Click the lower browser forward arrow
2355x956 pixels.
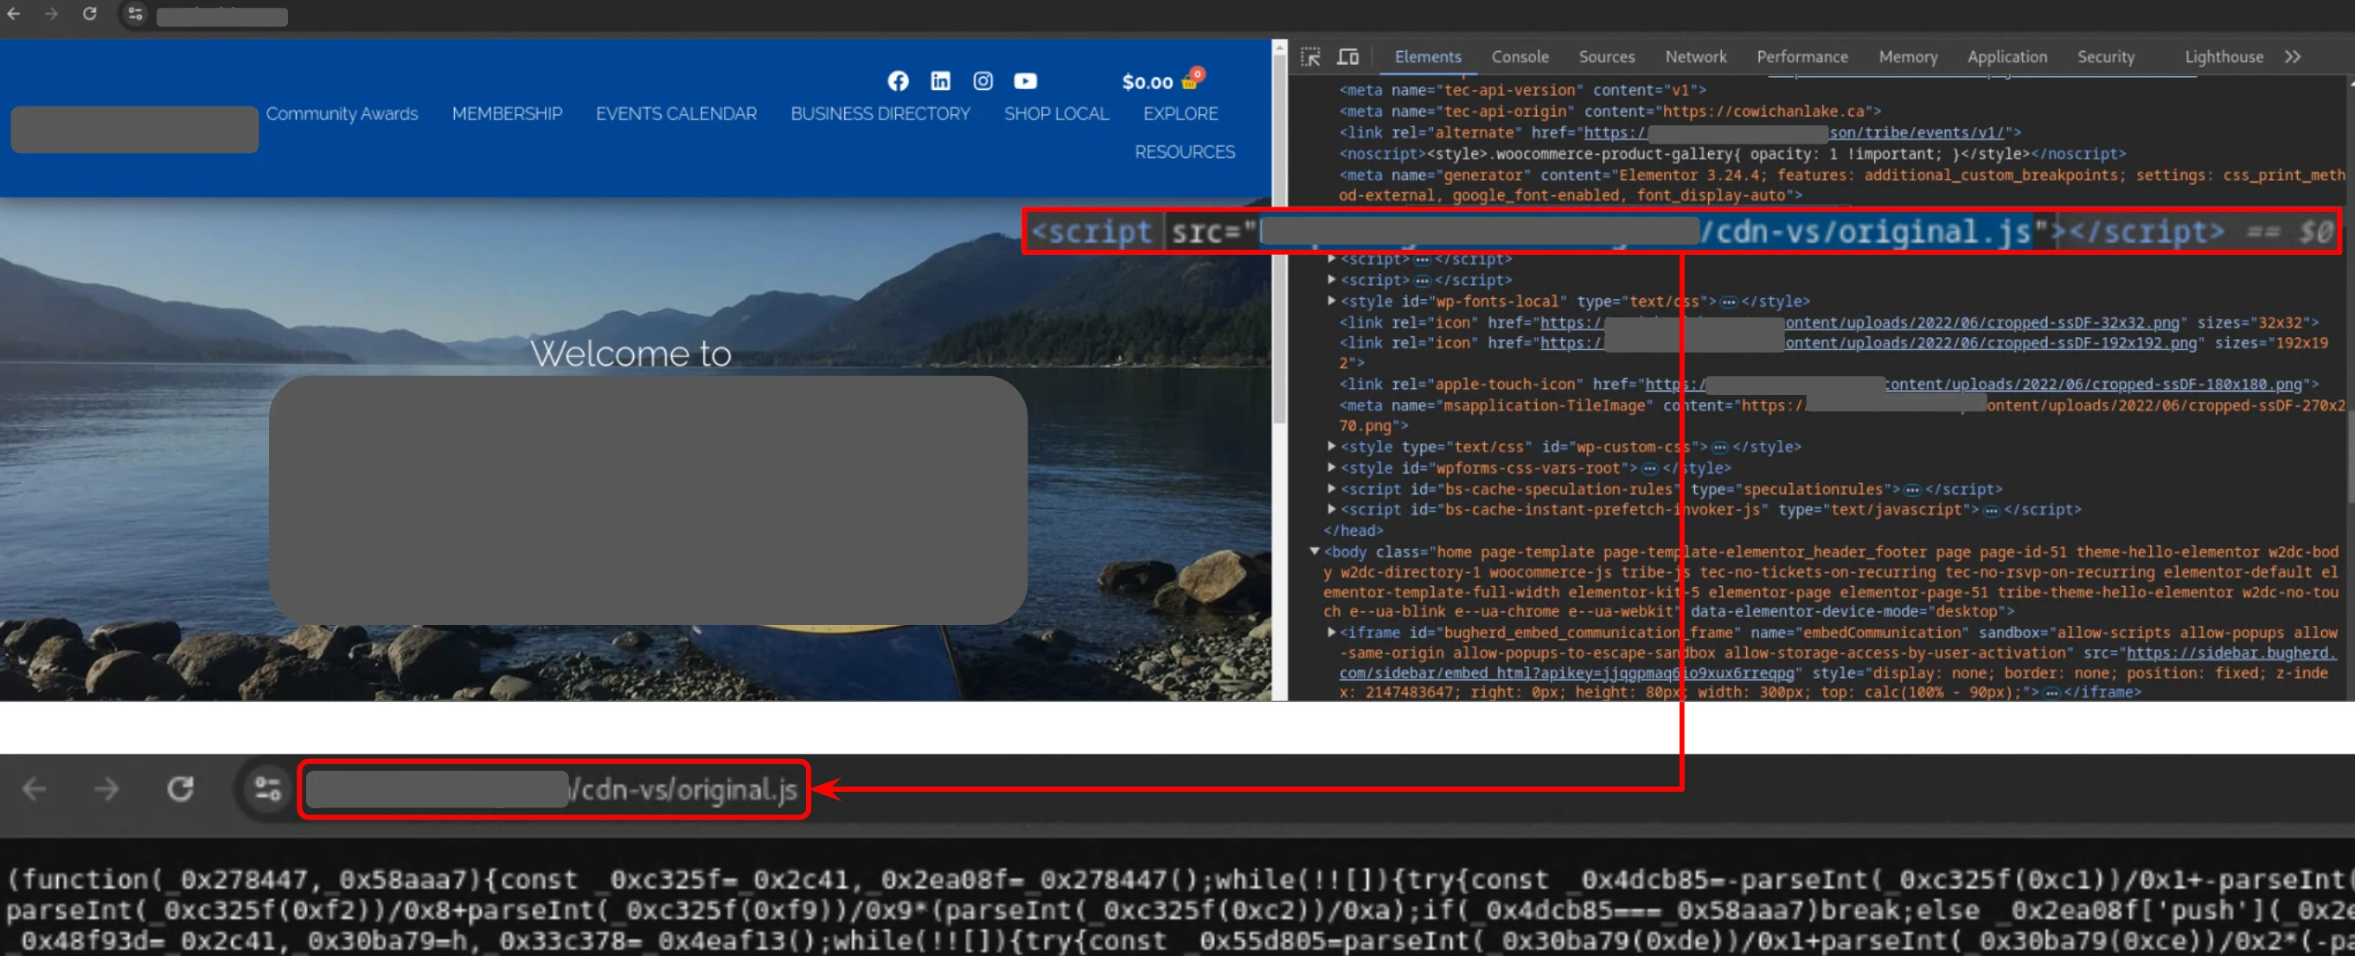coord(106,789)
